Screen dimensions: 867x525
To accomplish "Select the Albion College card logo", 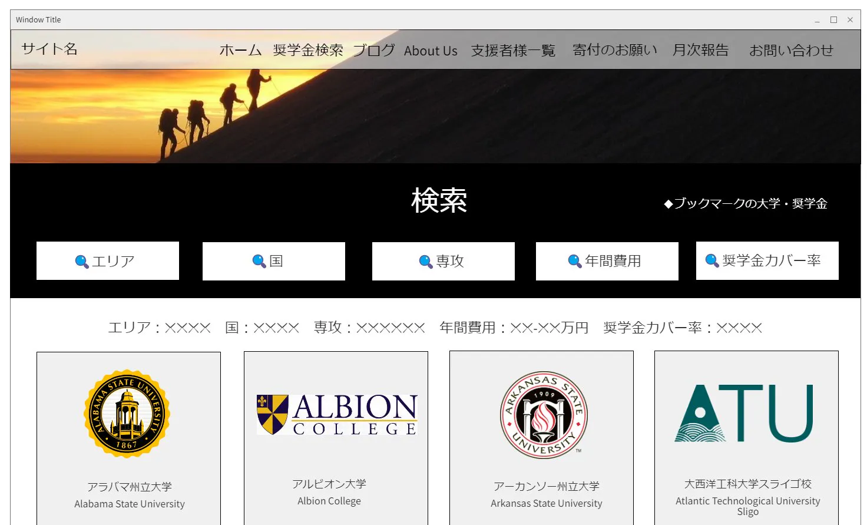I will 337,415.
